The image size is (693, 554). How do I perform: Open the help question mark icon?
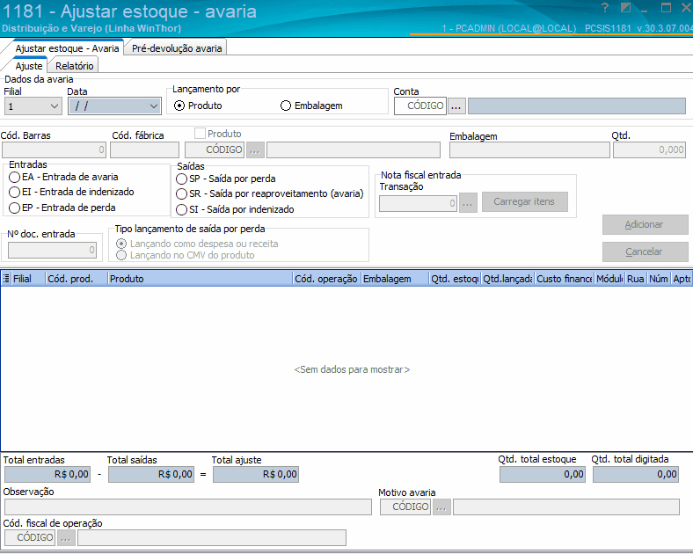604,8
